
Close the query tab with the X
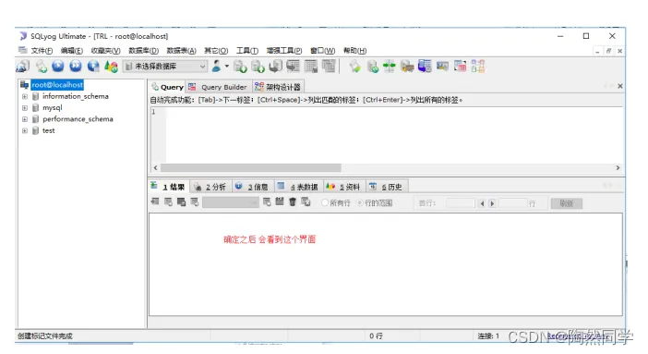620,86
